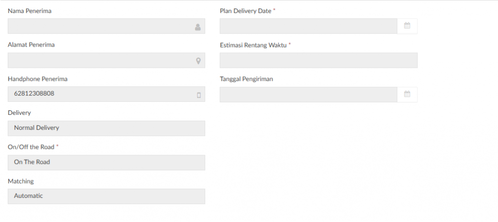Click the Estimasi Rentang Waktu label
Image resolution: width=498 pixels, height=222 pixels.
coord(253,45)
